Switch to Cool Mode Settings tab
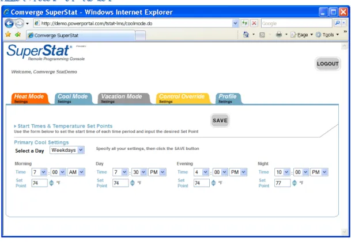Image resolution: width=351 pixels, height=243 pixels. click(73, 98)
